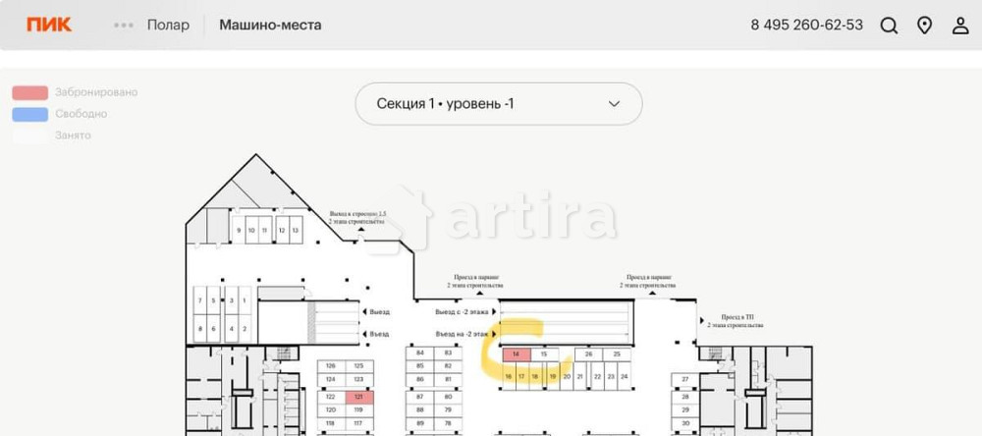Select parking spot 7
Image resolution: width=982 pixels, height=436 pixels.
[x=199, y=301]
